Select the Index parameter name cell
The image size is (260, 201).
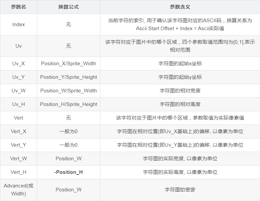point(18,25)
